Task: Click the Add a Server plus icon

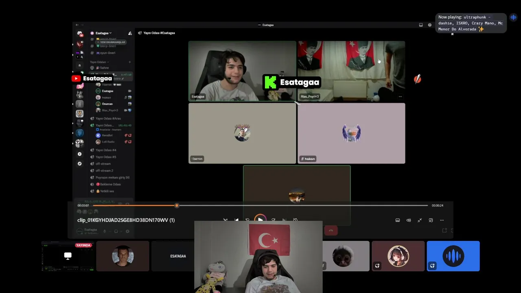Action: (x=79, y=154)
